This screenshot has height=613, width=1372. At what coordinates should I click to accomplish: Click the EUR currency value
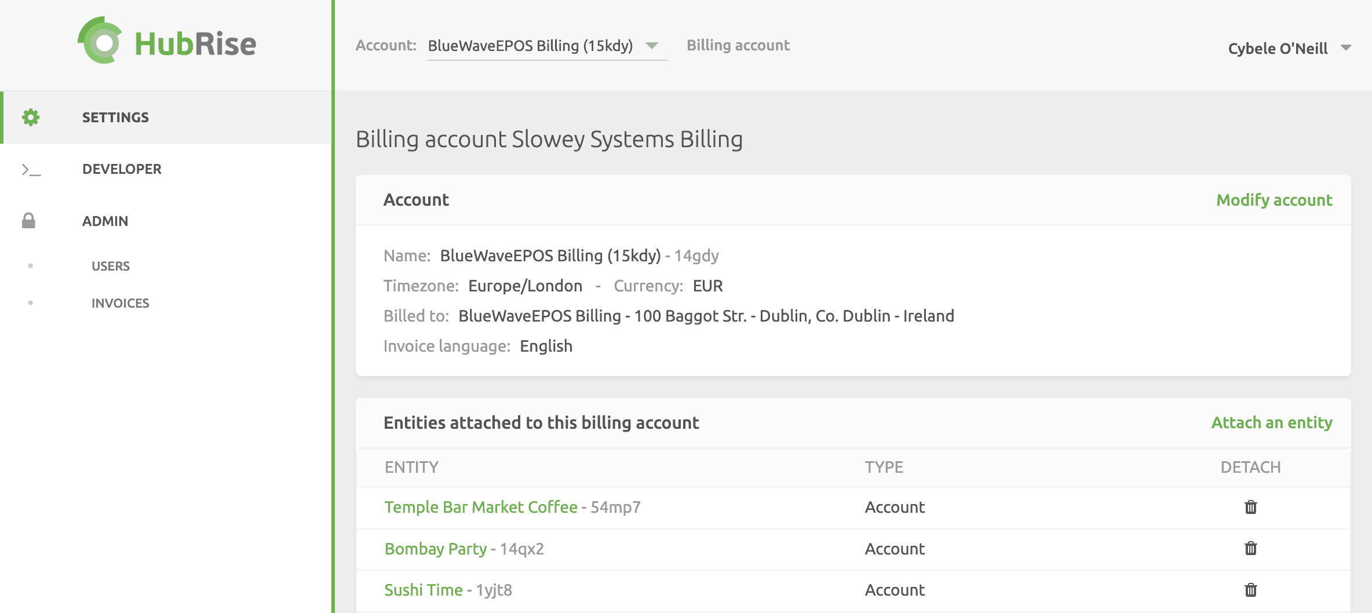[707, 286]
